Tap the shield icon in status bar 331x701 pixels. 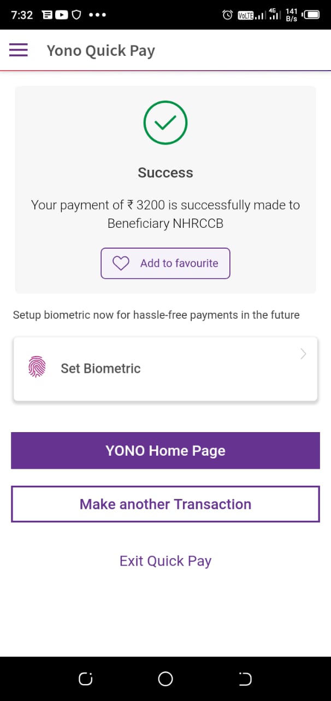coord(76,15)
